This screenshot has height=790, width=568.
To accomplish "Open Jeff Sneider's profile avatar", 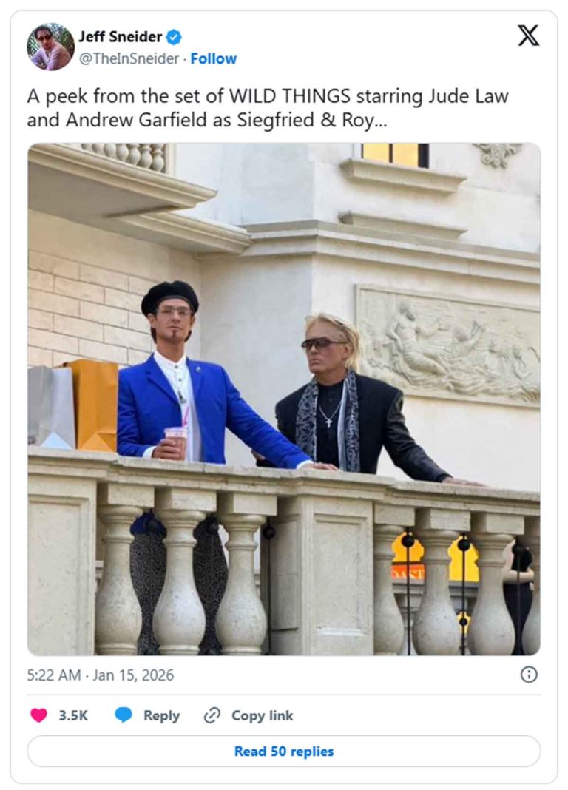I will (x=50, y=47).
